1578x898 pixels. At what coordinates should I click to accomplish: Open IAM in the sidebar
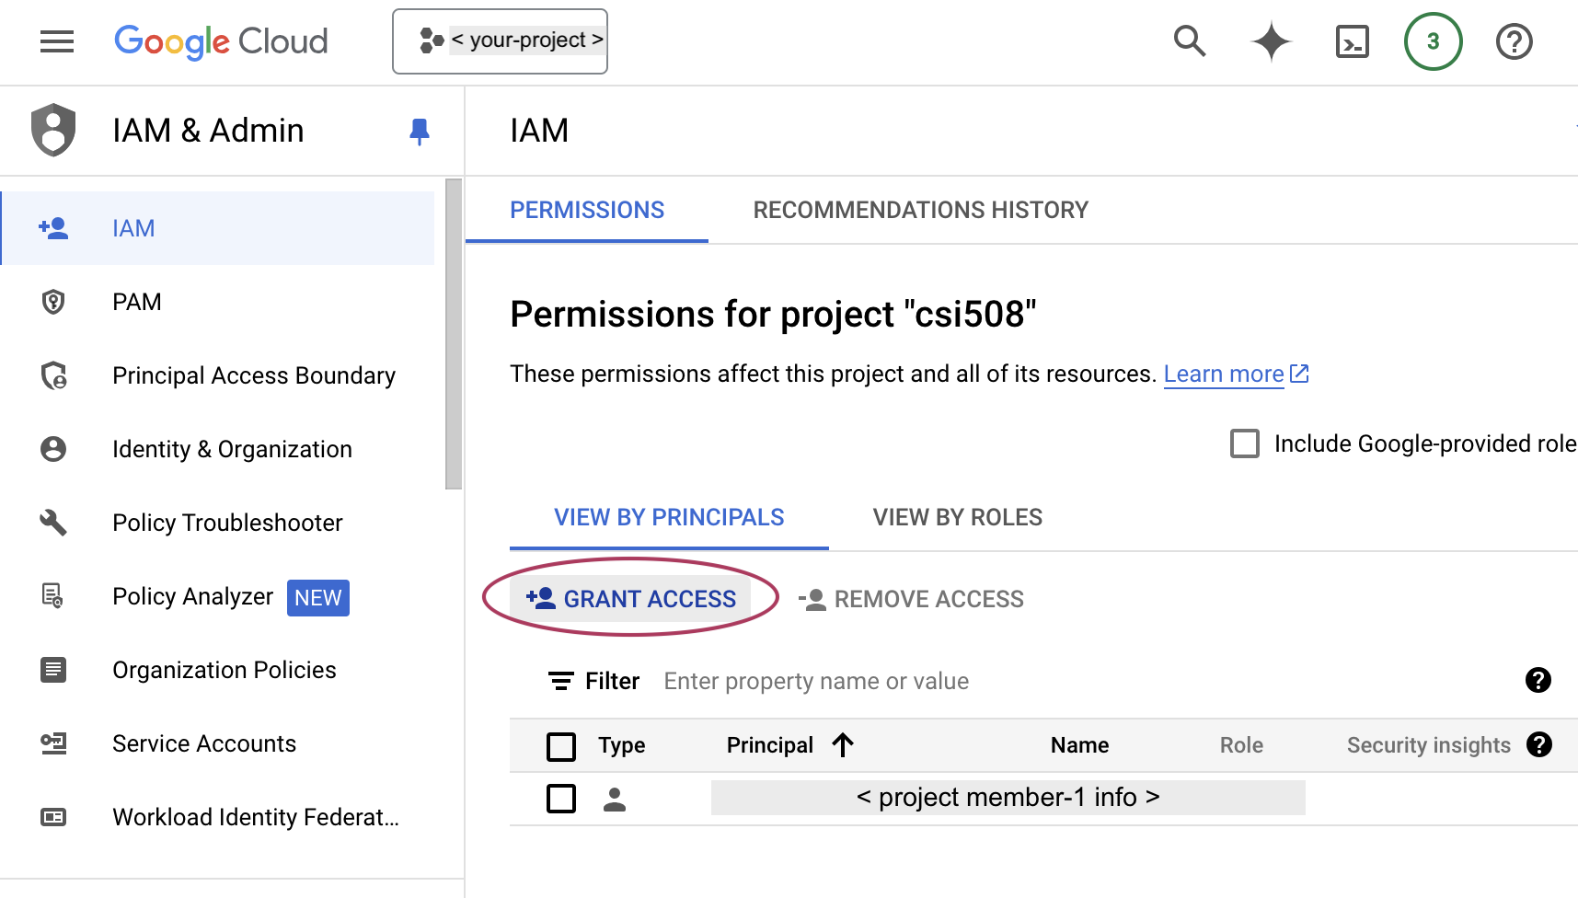click(x=218, y=228)
